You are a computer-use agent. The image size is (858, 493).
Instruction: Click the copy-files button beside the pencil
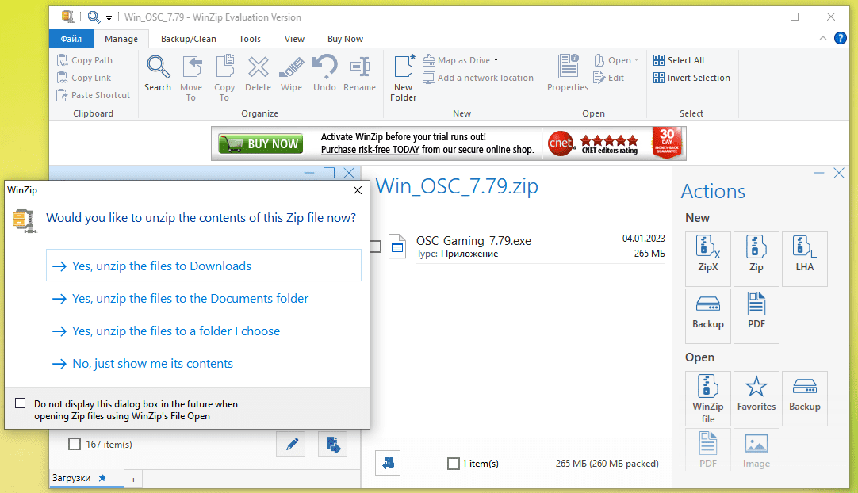click(333, 444)
